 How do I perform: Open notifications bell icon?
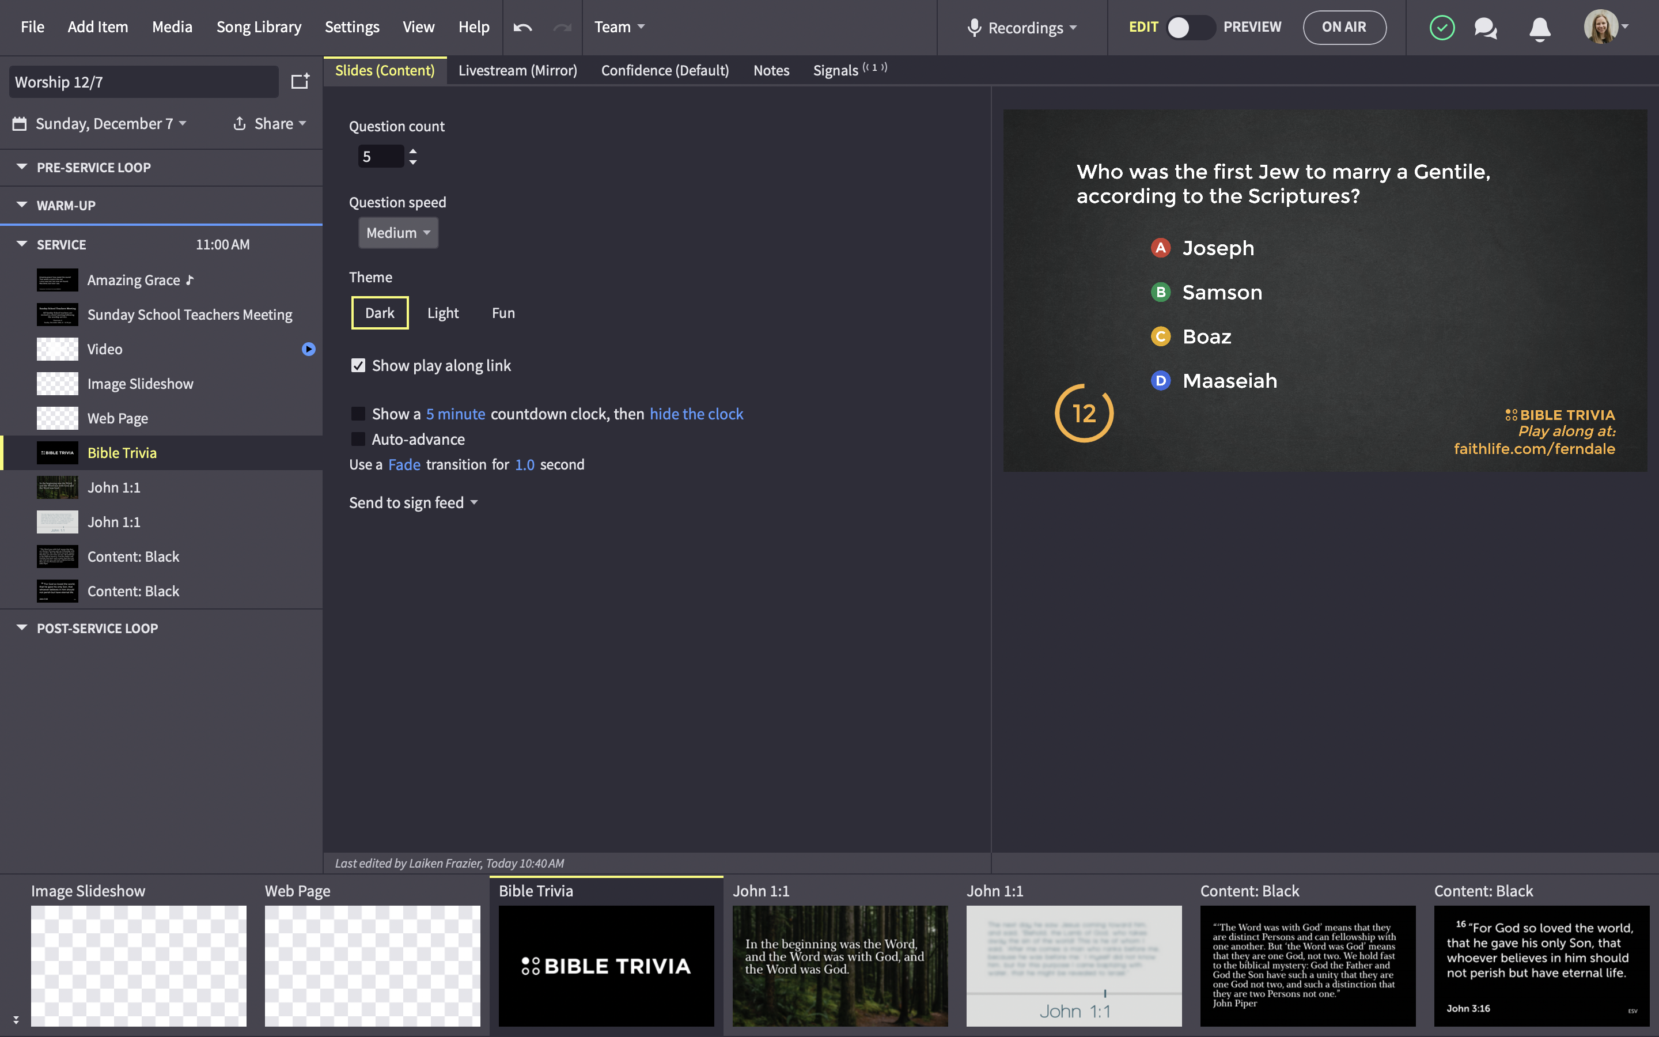1540,28
